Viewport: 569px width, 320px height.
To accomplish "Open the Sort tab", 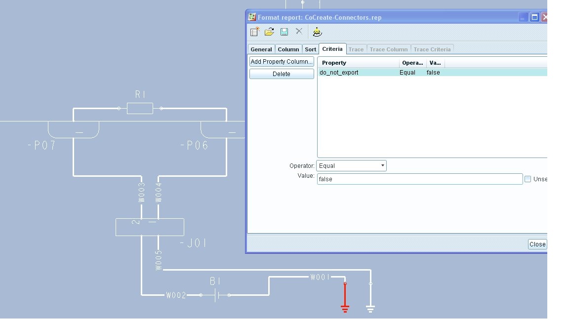I will pos(310,49).
